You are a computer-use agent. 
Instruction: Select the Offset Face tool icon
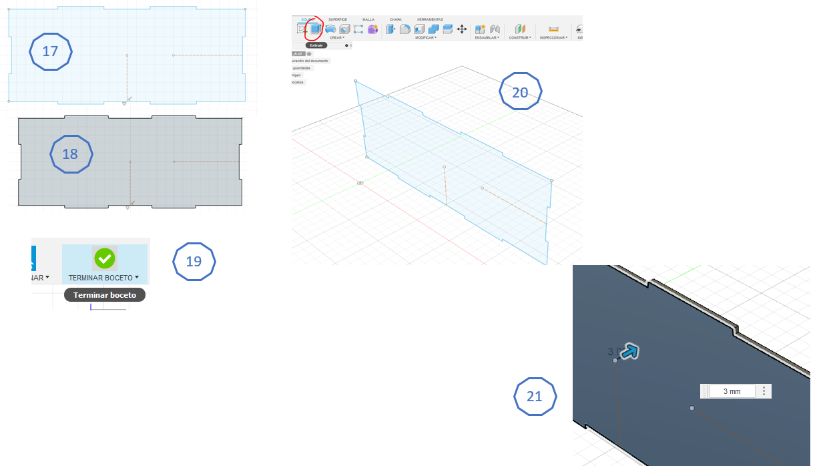pyautogui.click(x=448, y=29)
